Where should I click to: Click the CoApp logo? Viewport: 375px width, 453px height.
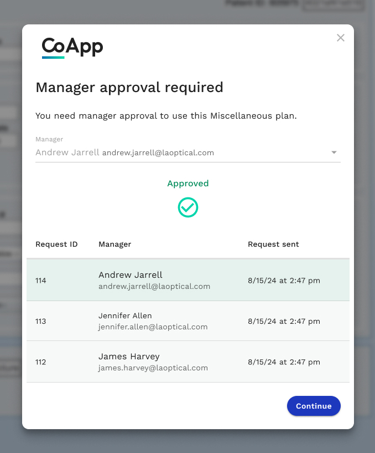click(x=72, y=48)
